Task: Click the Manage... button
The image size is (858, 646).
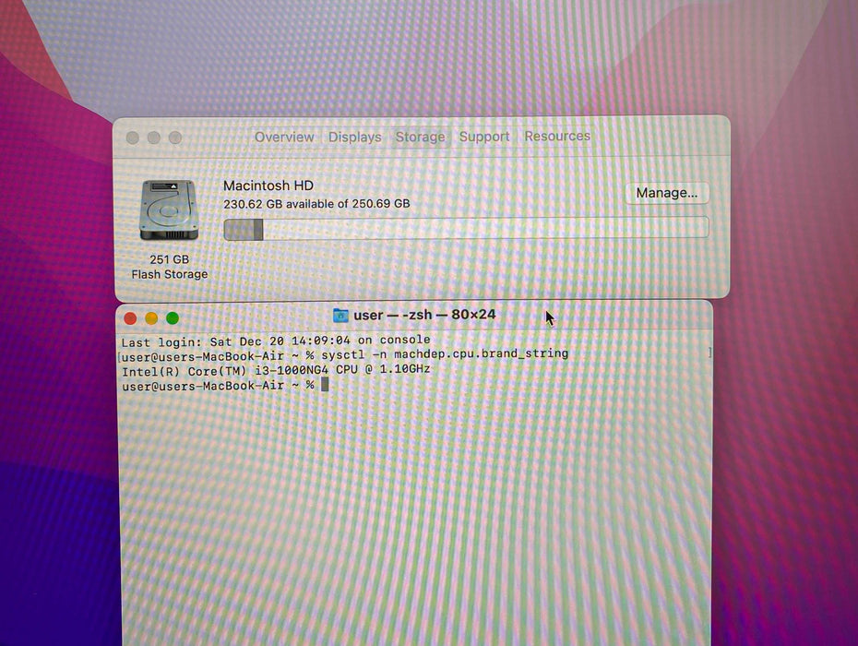Action: click(x=666, y=193)
